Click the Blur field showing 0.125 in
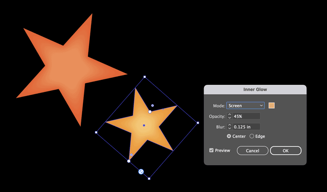Viewport: 327px width, 192px height. pos(246,127)
